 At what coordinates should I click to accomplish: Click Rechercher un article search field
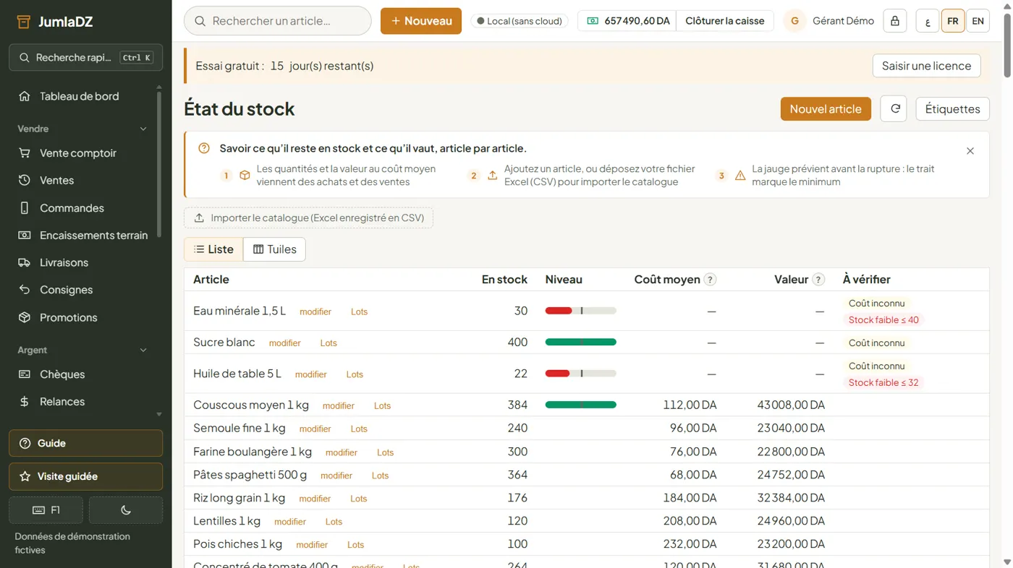[278, 21]
